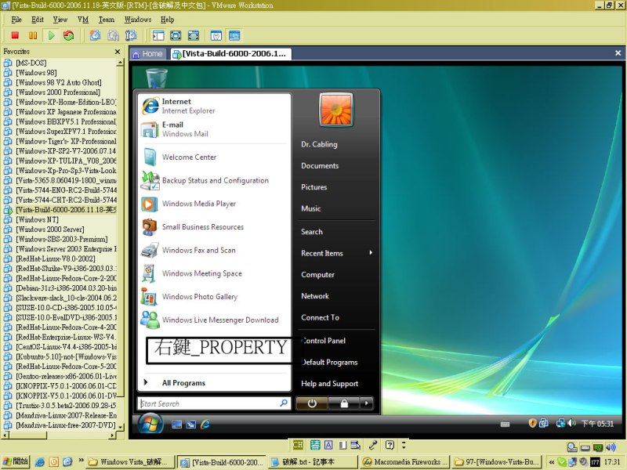Open Windows Photo Gallery
This screenshot has height=470, width=627.
tap(214, 297)
